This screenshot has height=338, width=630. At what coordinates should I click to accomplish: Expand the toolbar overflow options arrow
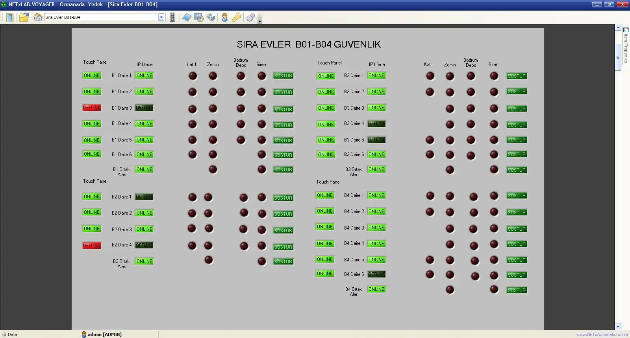[259, 21]
